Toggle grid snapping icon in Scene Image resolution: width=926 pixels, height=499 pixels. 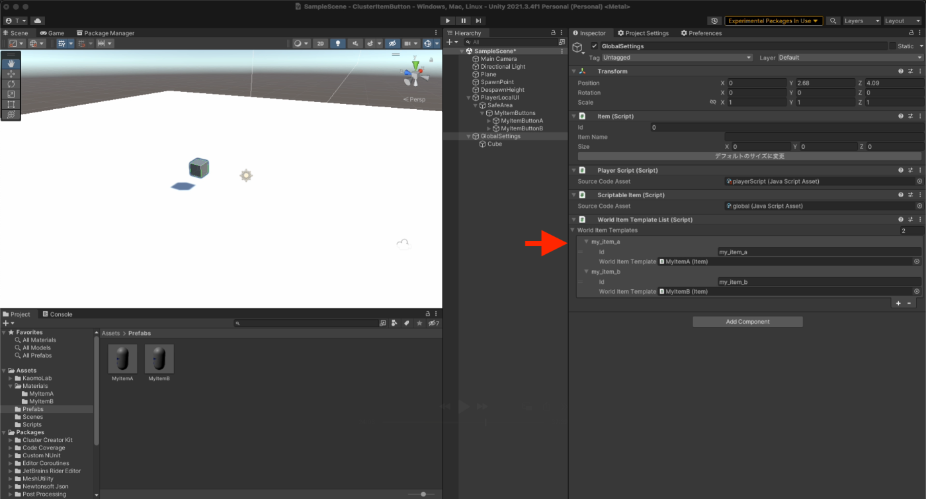(x=81, y=44)
